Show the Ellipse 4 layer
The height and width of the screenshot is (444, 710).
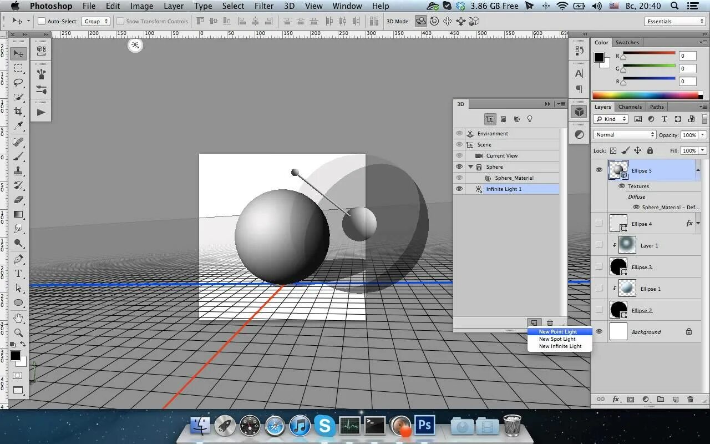599,223
